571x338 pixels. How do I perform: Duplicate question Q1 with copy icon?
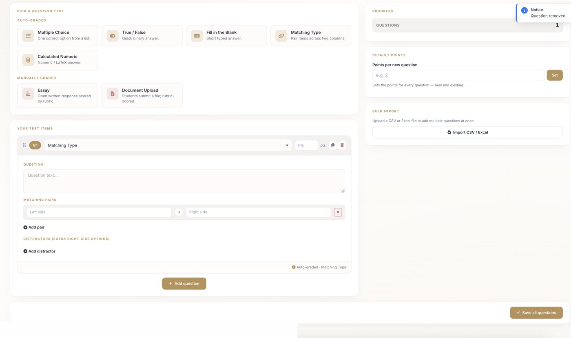point(333,145)
